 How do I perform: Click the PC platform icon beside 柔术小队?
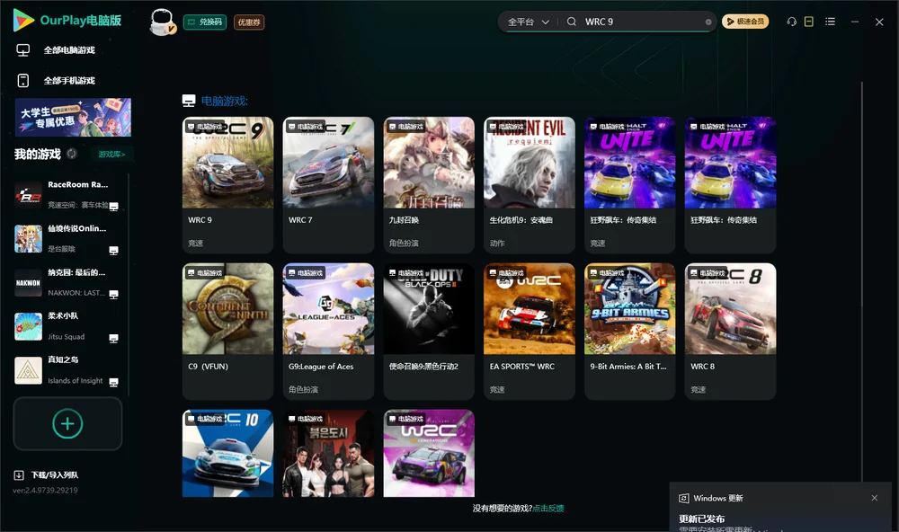(113, 338)
